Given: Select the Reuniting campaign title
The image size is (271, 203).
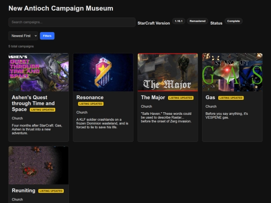Looking at the screenshot, I should pos(24,190).
